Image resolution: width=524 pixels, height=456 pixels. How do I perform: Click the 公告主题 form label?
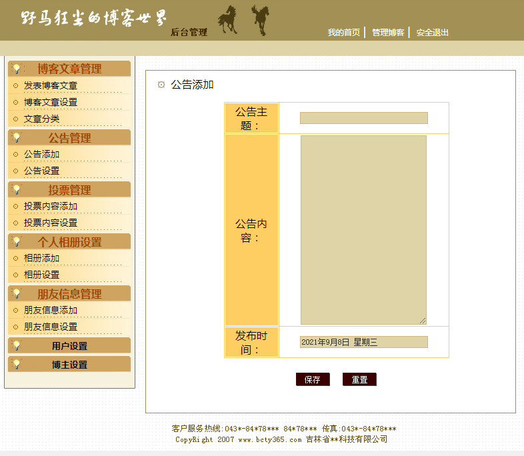(251, 119)
